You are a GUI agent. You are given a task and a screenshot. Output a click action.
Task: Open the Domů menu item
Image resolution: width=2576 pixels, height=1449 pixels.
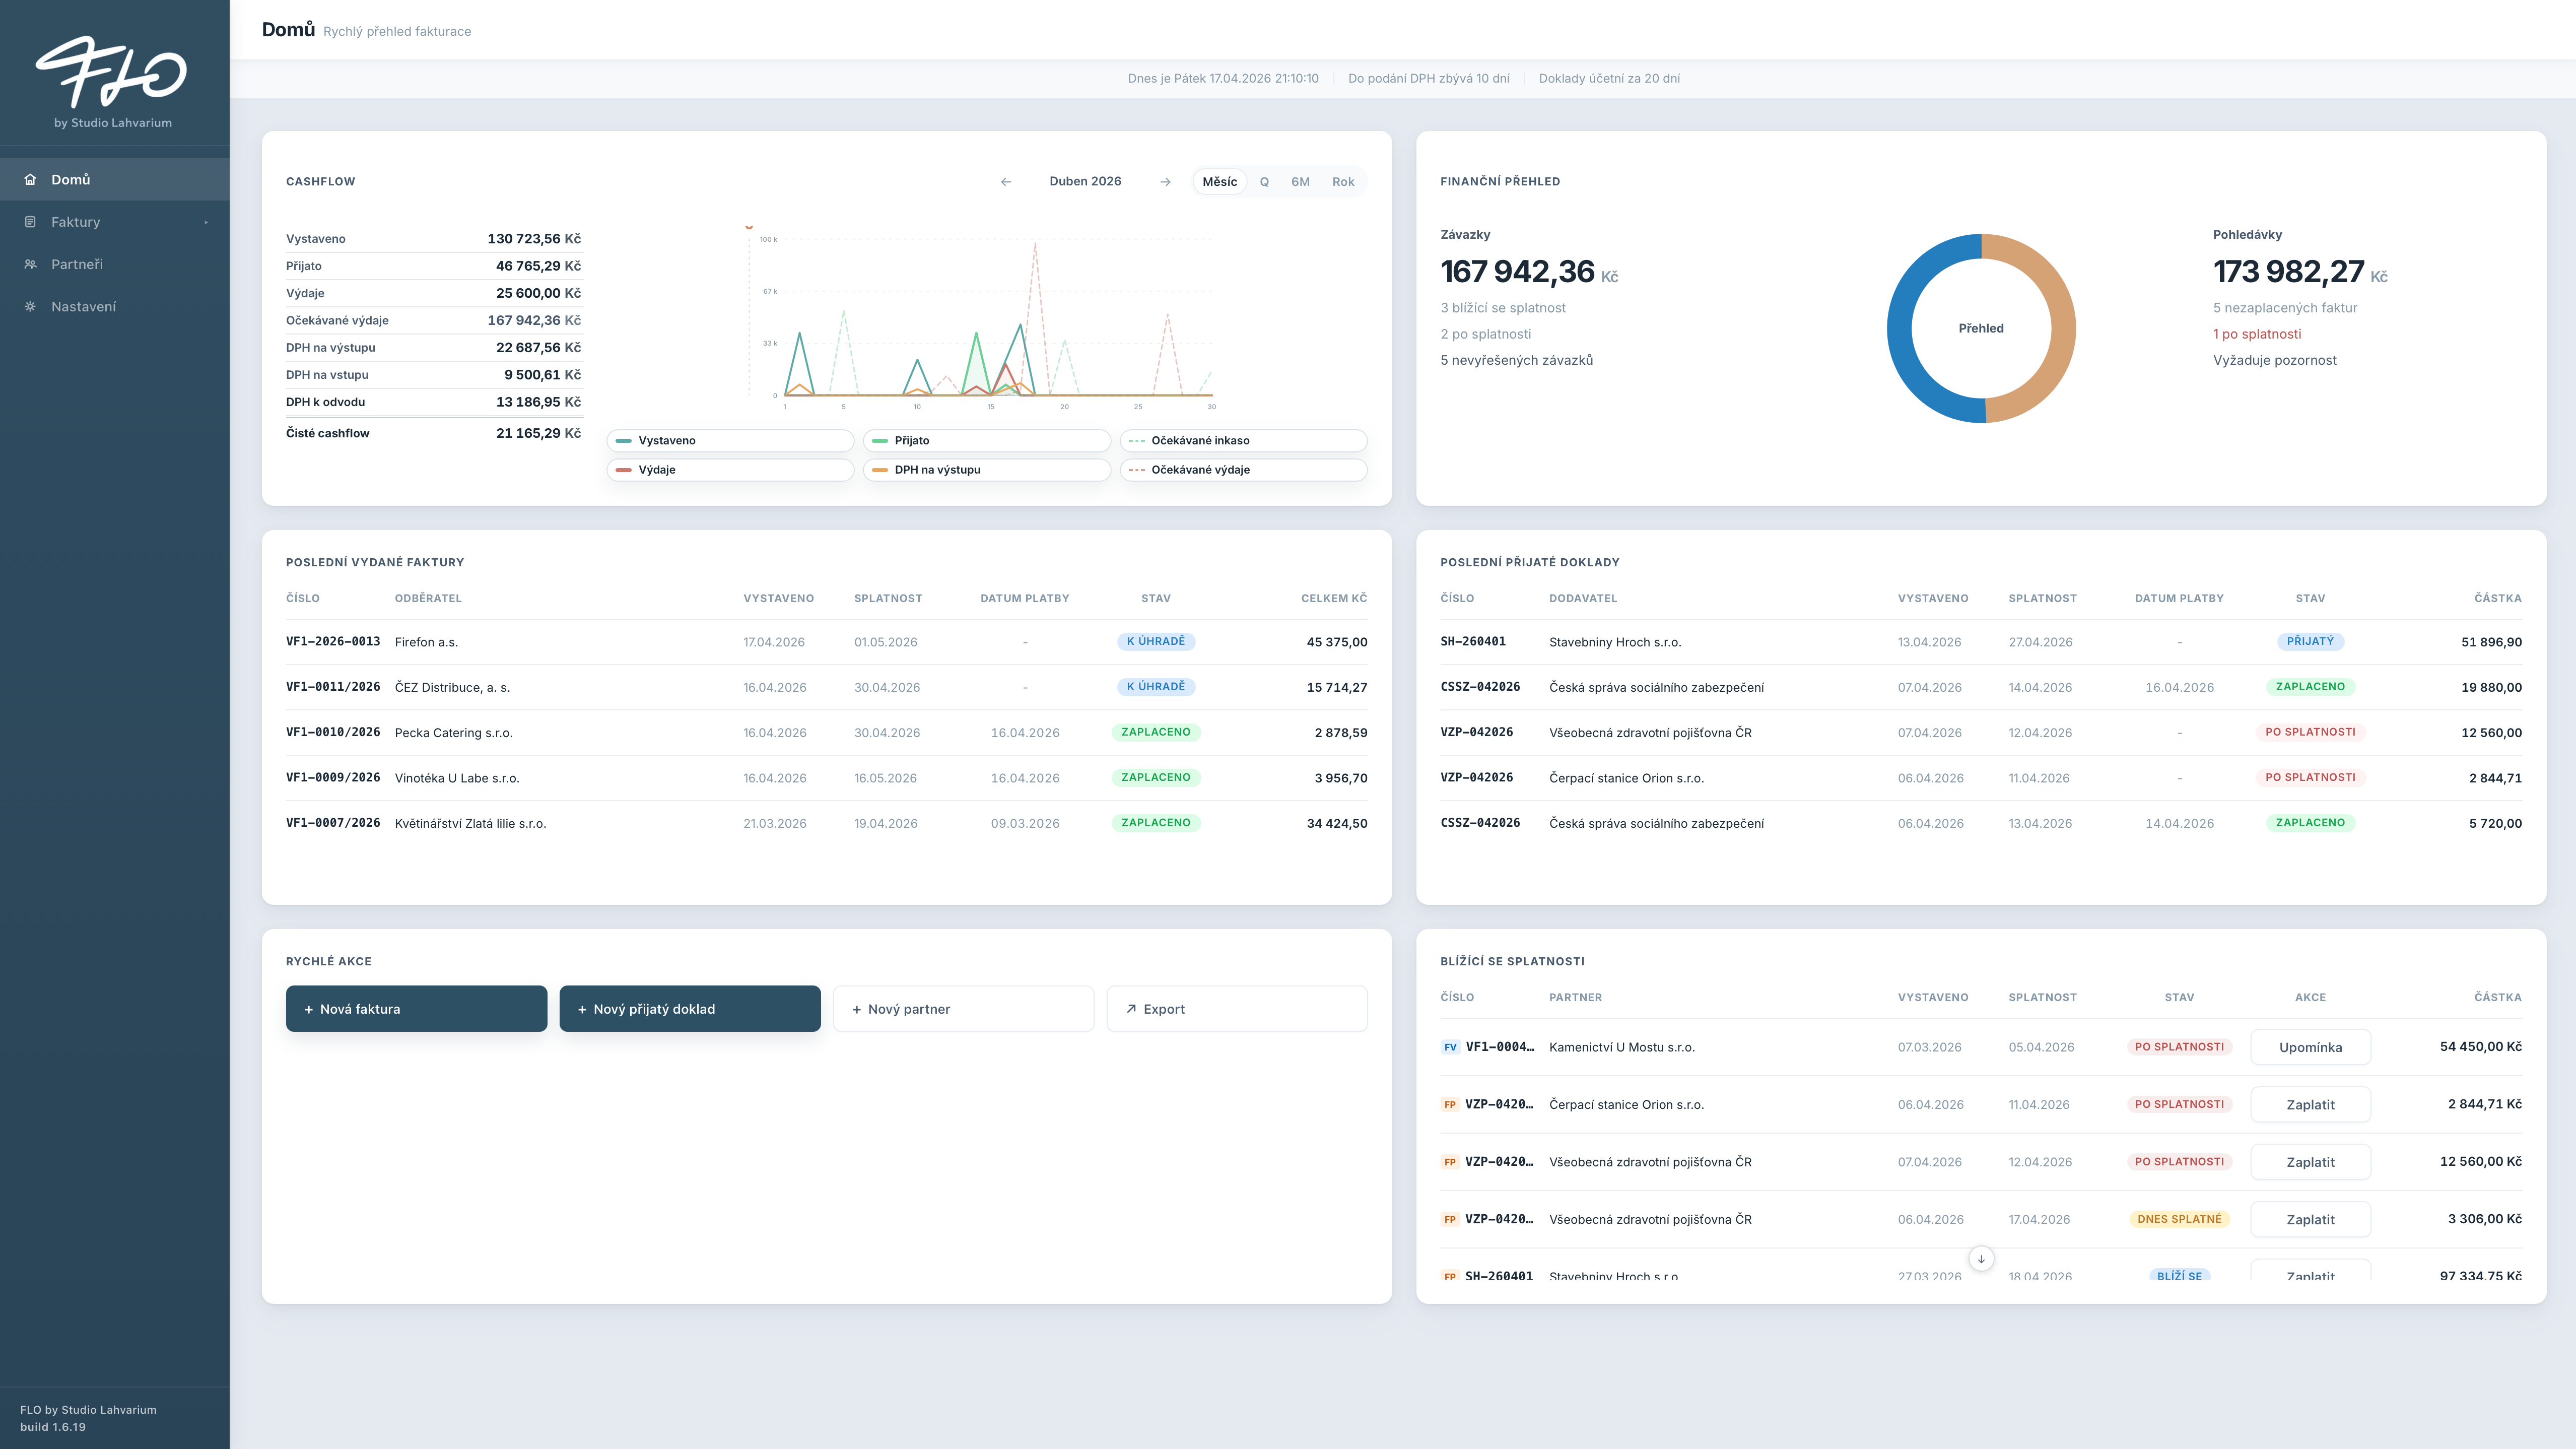pyautogui.click(x=115, y=180)
